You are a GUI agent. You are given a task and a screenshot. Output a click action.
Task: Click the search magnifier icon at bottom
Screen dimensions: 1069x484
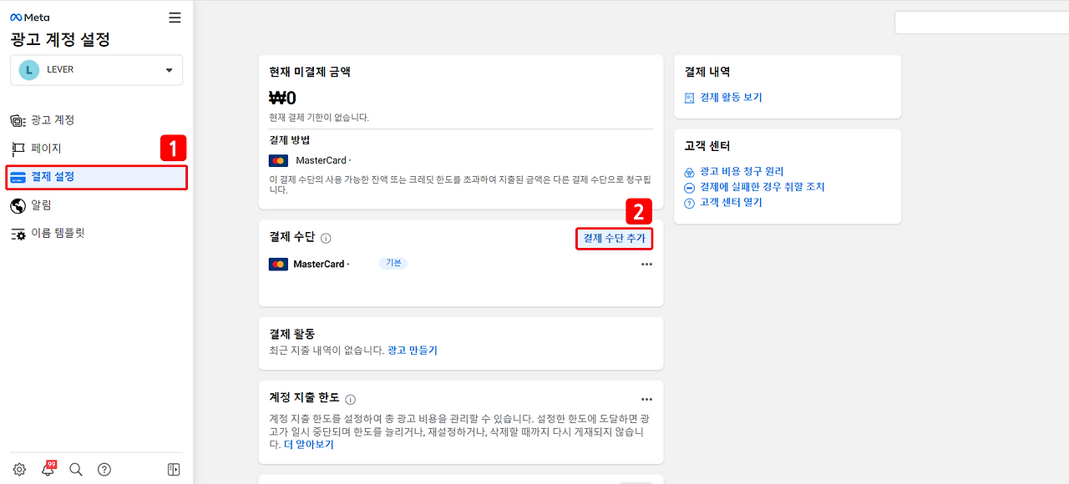pos(76,469)
